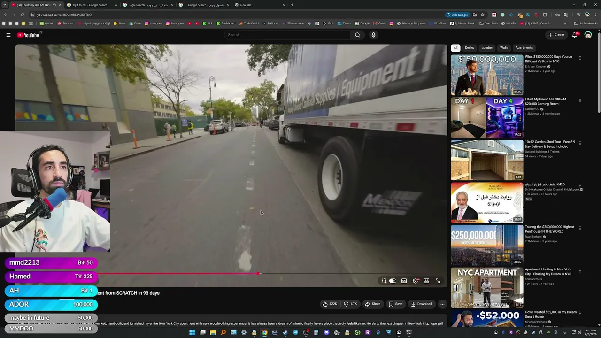Image resolution: width=601 pixels, height=338 pixels.
Task: Filter recommendations by Walls
Action: click(x=504, y=48)
